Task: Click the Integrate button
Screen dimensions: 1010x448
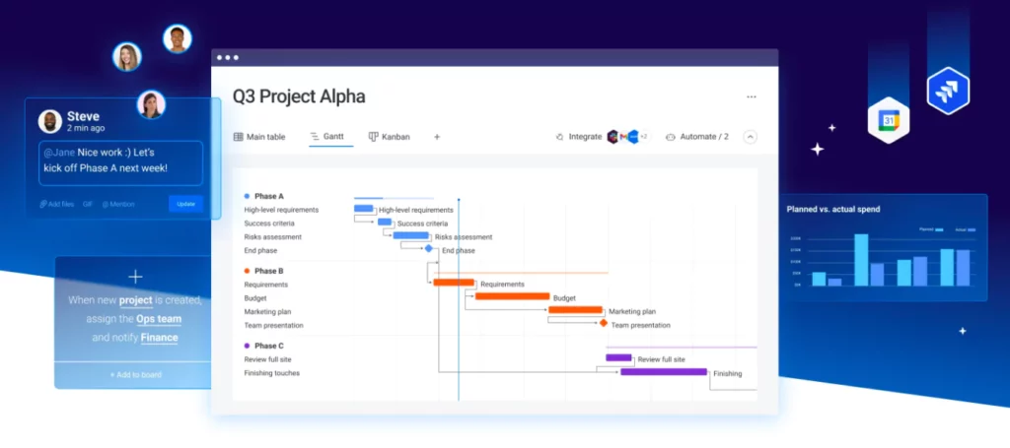Action: tap(578, 137)
